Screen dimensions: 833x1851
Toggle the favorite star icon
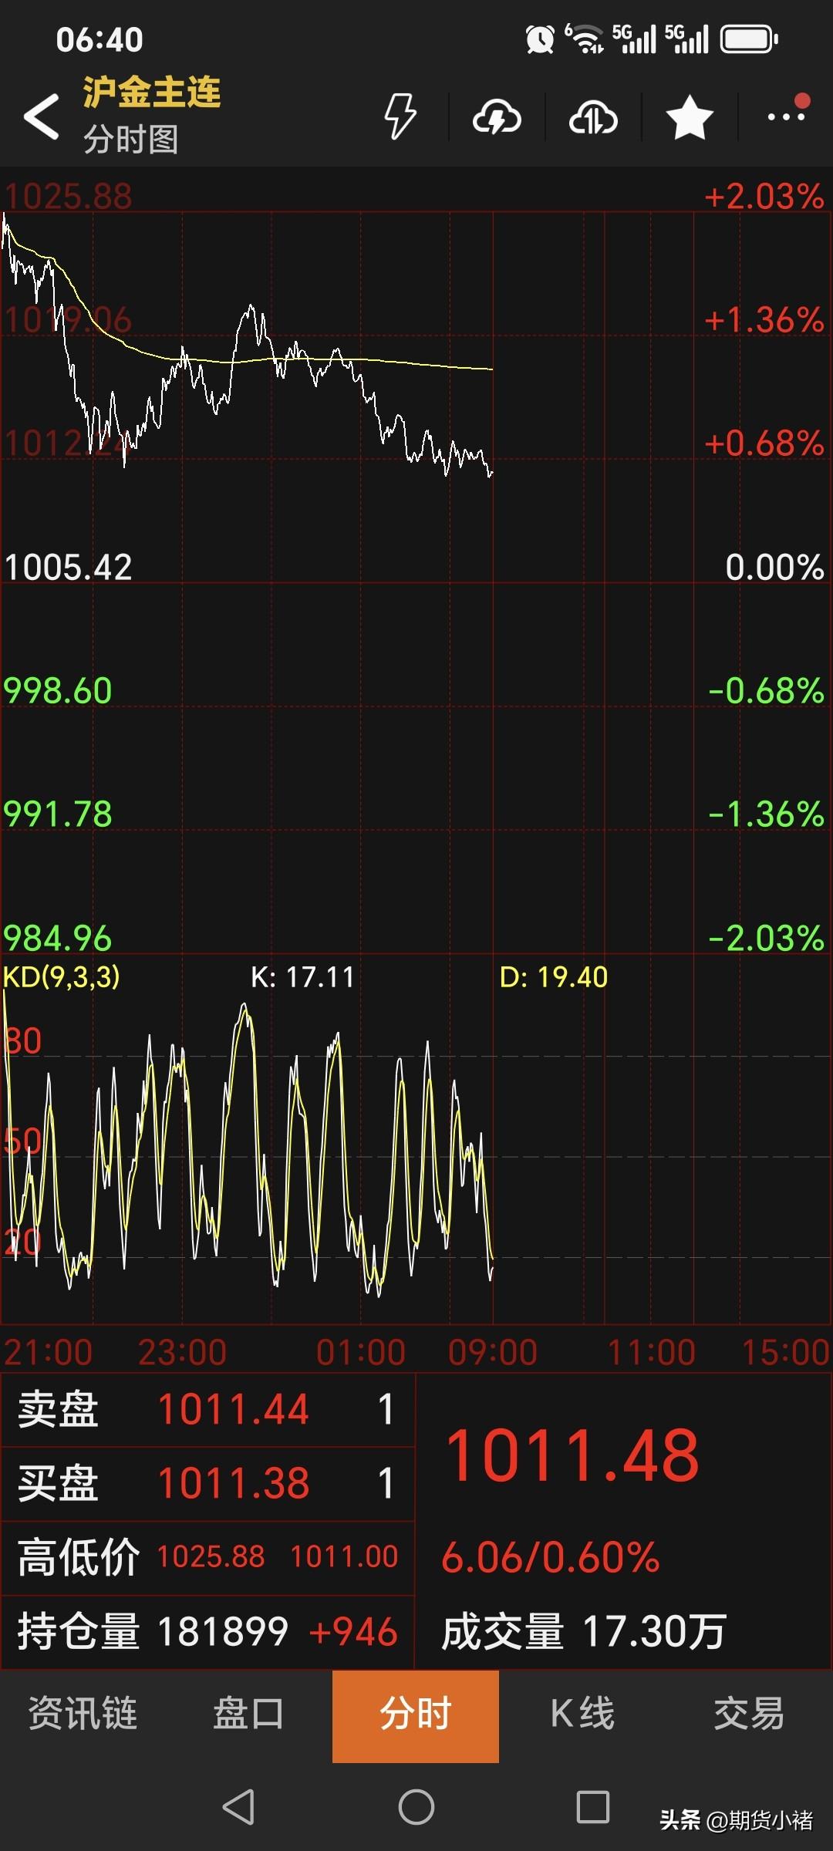point(690,118)
